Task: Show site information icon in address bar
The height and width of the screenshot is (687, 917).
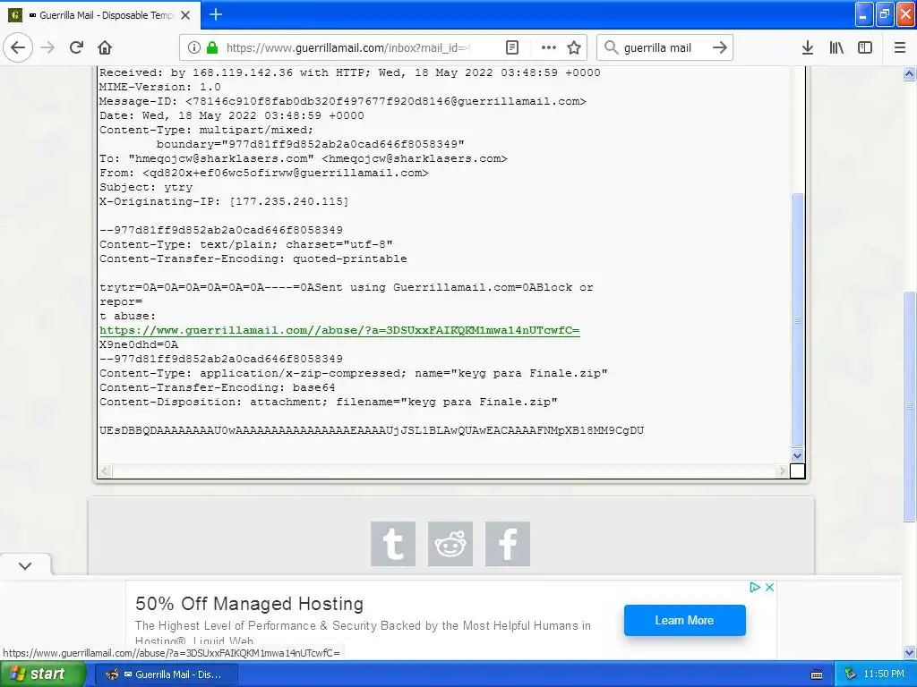Action: (194, 48)
